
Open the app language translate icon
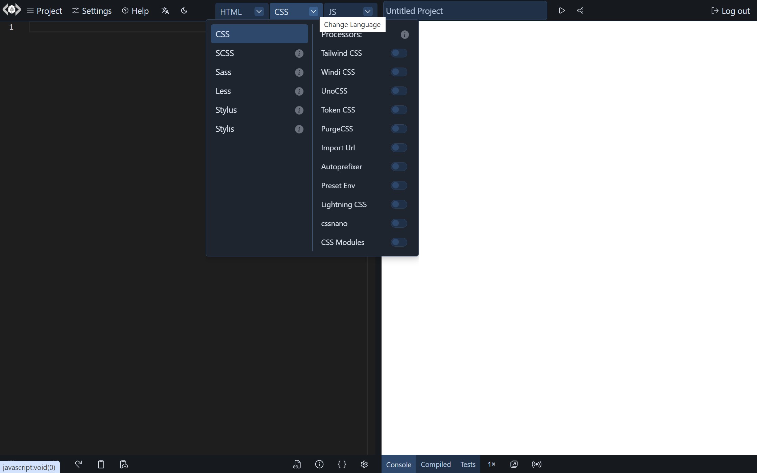[165, 11]
